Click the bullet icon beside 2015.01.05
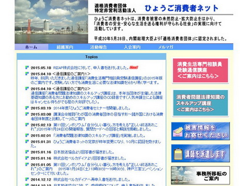 [27, 164]
